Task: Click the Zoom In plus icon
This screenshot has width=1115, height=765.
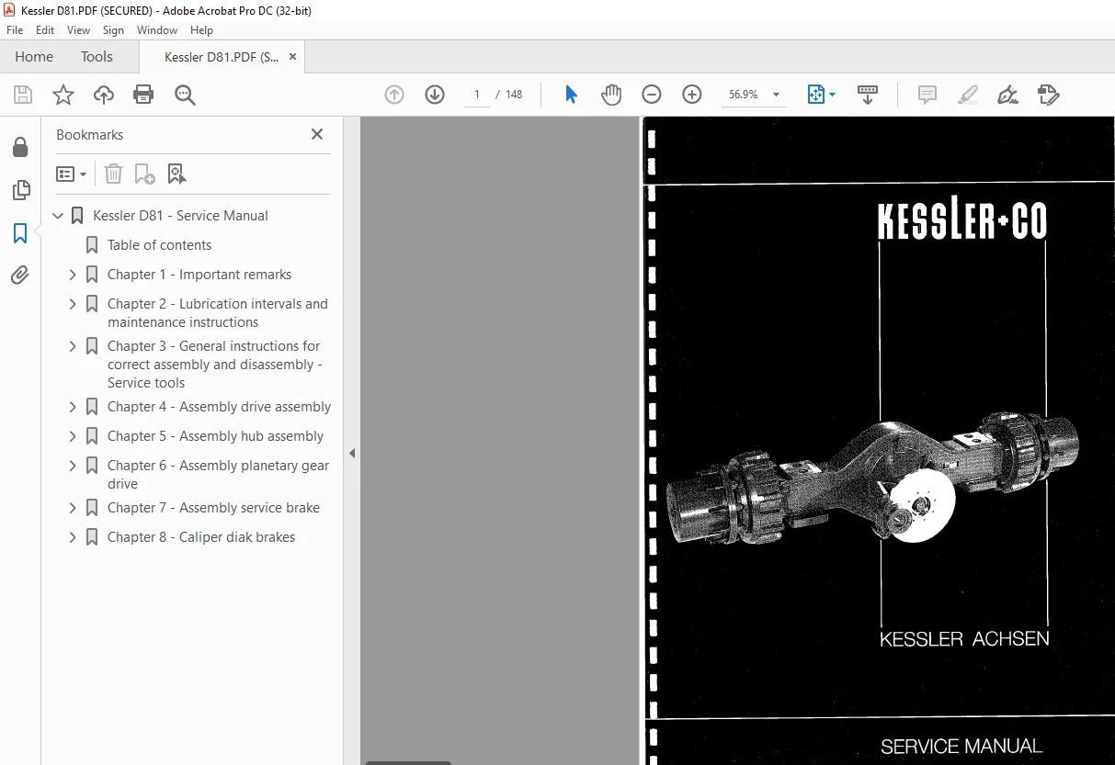Action: click(692, 95)
